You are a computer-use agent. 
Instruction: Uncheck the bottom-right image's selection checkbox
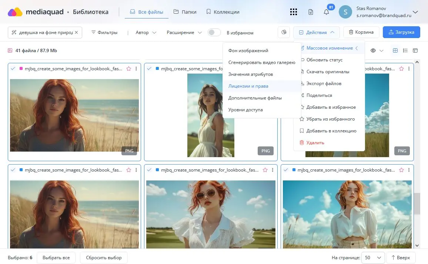pos(286,170)
